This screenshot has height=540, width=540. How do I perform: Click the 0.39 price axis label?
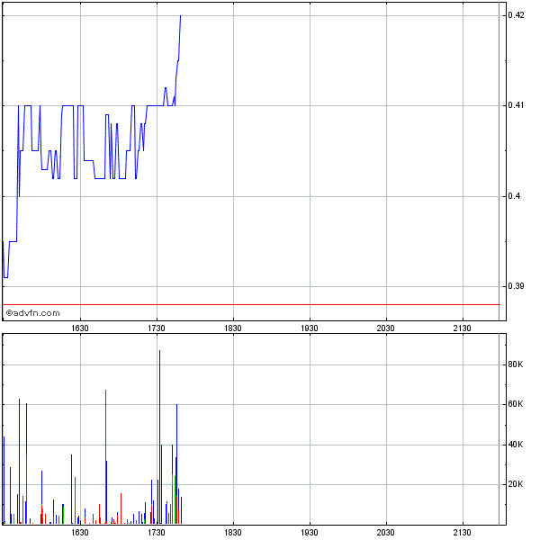click(516, 286)
